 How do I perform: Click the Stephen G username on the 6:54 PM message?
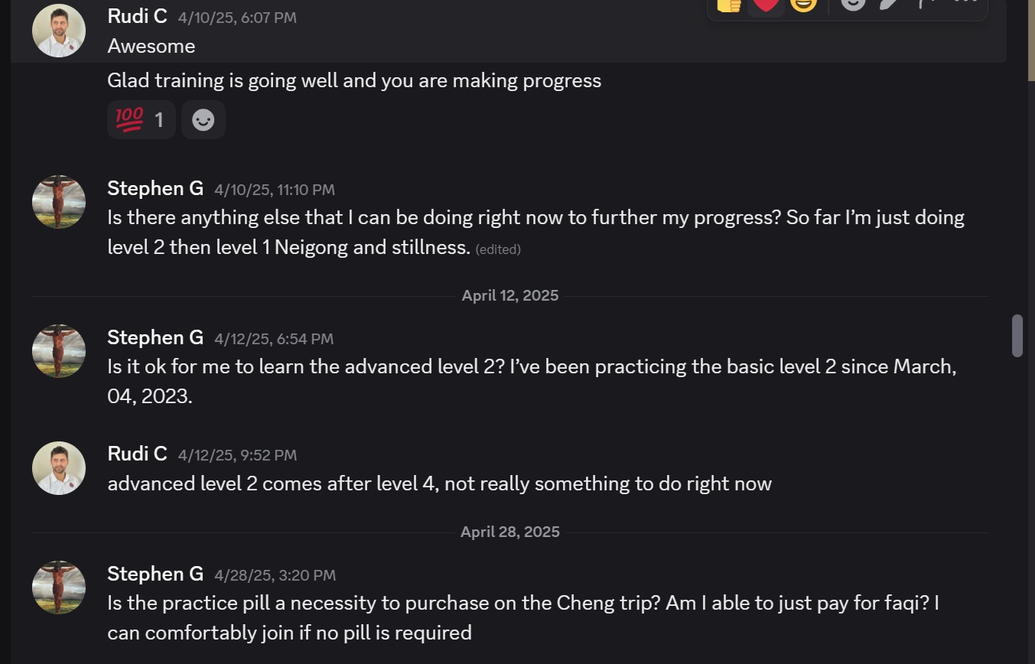155,337
